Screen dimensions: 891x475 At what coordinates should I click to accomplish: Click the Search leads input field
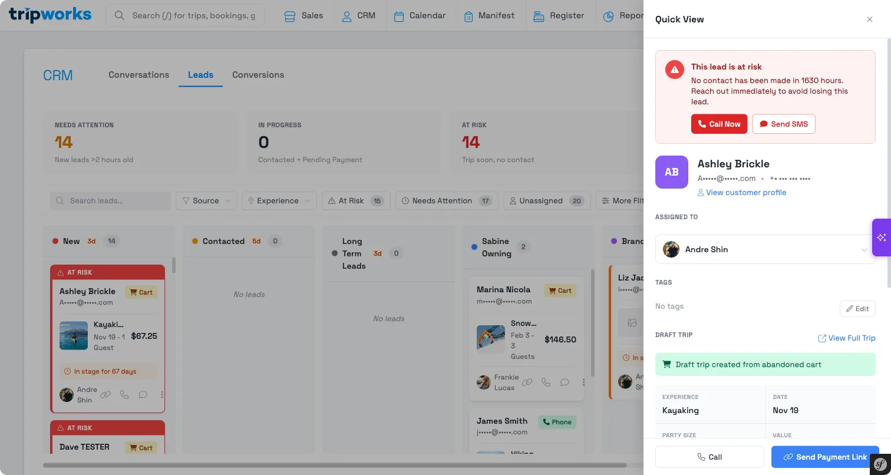point(110,201)
